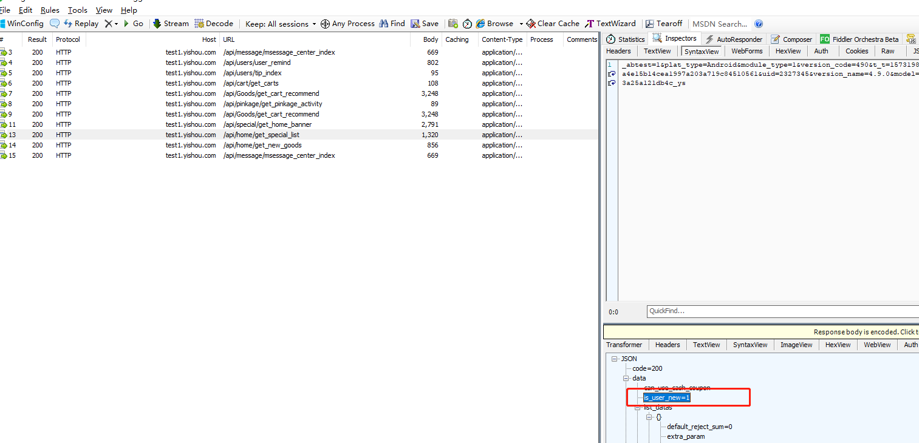Sort sessions by Protocol column header

68,39
